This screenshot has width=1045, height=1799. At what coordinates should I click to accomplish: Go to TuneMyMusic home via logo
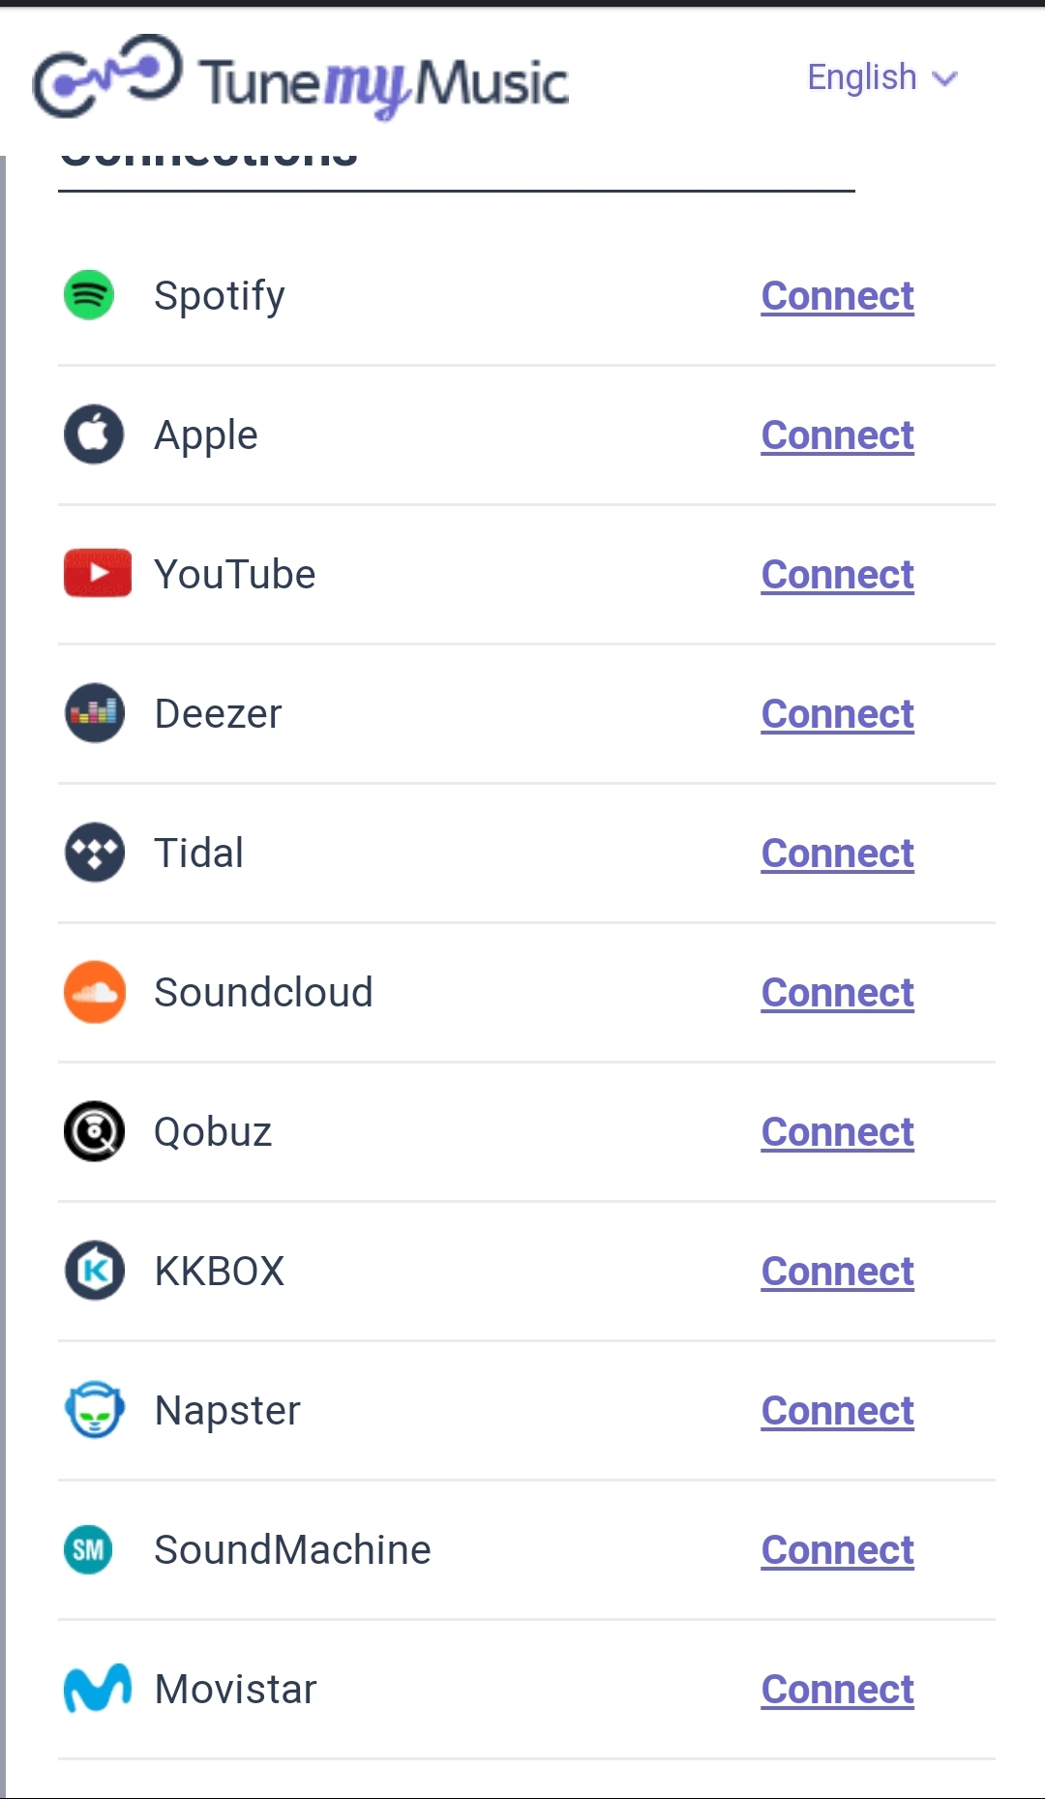click(300, 79)
